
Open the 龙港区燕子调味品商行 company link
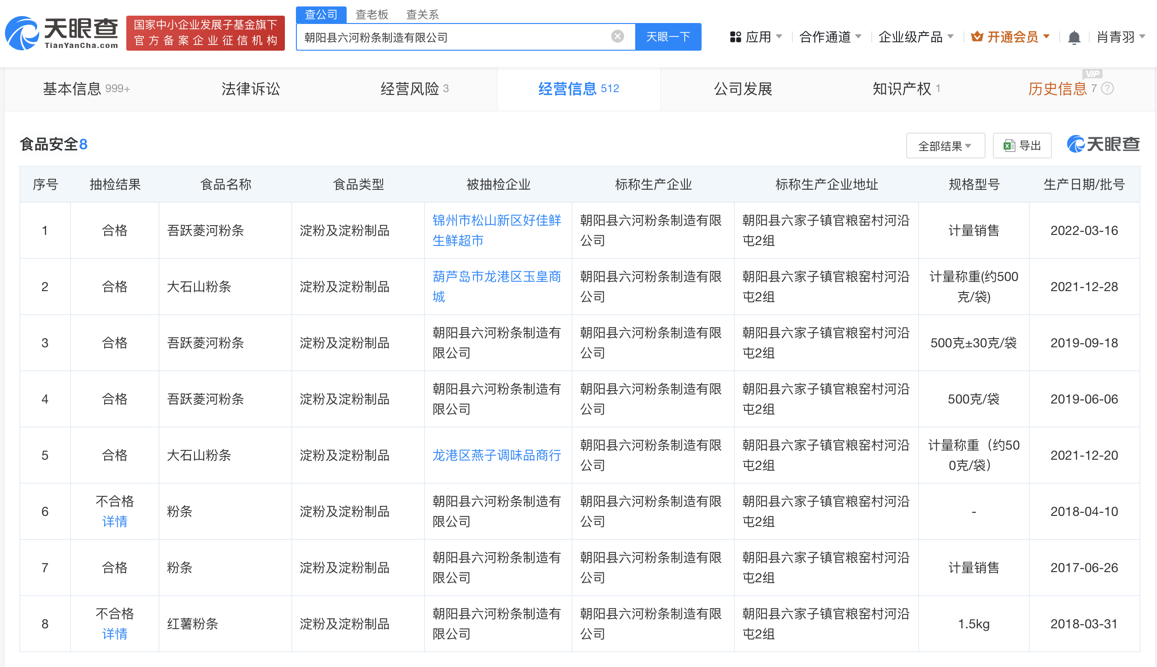[x=496, y=455]
